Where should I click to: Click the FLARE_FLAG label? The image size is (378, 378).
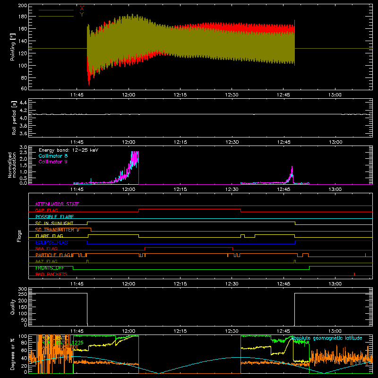coord(49,236)
